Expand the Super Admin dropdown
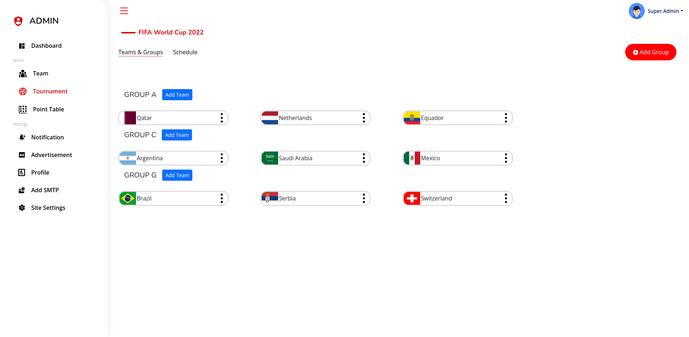The height and width of the screenshot is (337, 689). coord(665,11)
